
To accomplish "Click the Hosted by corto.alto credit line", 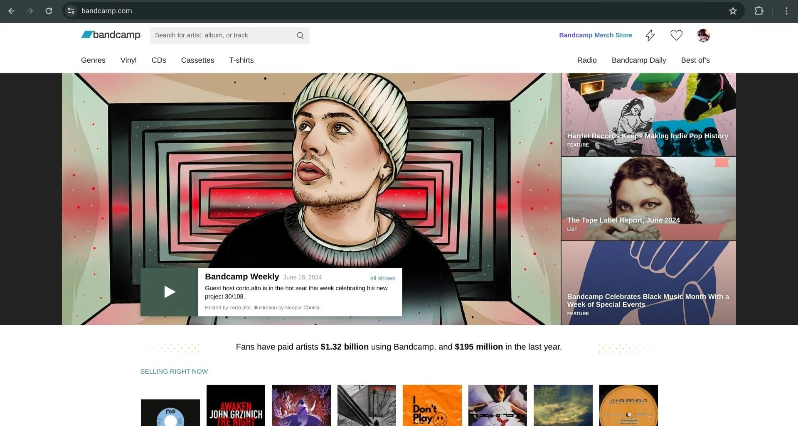I will click(x=263, y=308).
